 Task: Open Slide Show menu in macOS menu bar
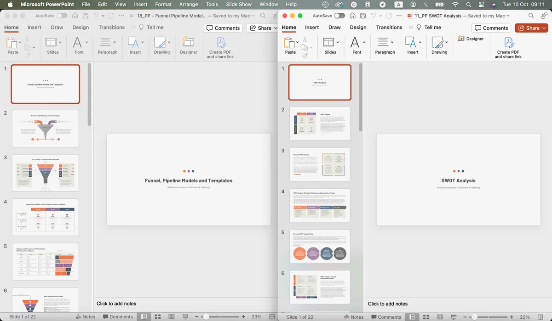pyautogui.click(x=239, y=4)
